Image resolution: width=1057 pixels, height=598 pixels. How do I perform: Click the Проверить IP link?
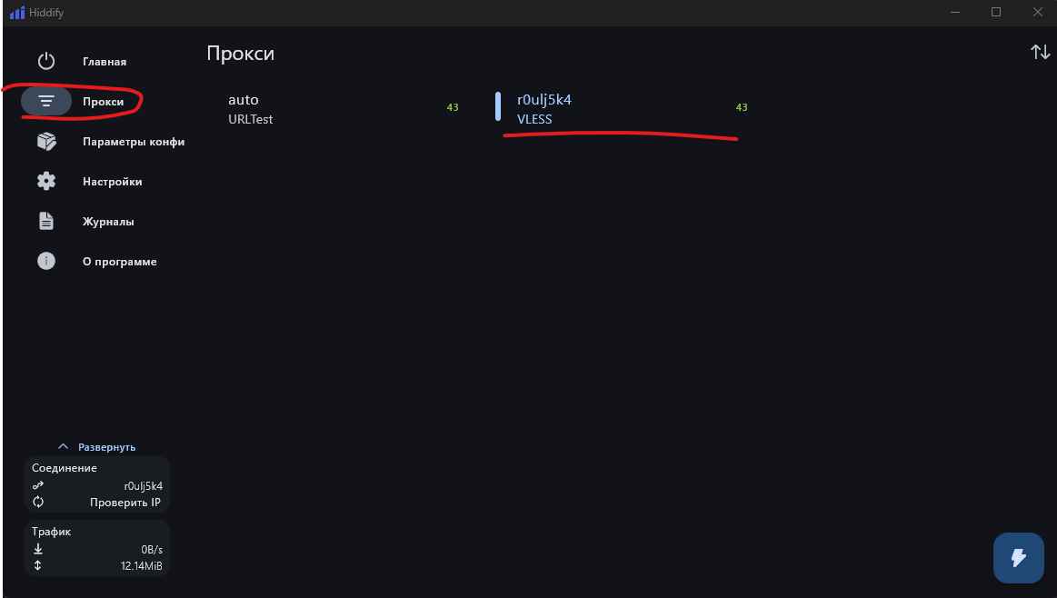125,503
